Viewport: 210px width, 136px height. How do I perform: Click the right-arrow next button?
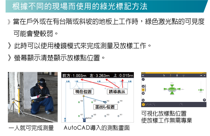201,76
